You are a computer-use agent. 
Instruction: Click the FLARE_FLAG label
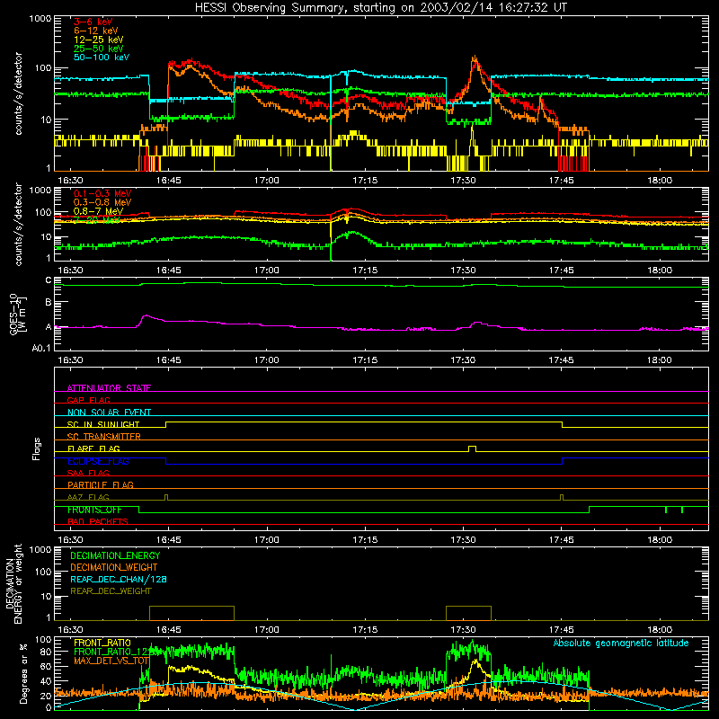click(93, 448)
